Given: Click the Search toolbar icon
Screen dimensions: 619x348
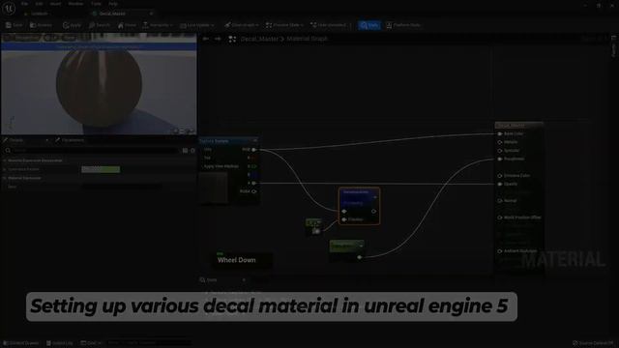Looking at the screenshot, I should click(100, 25).
